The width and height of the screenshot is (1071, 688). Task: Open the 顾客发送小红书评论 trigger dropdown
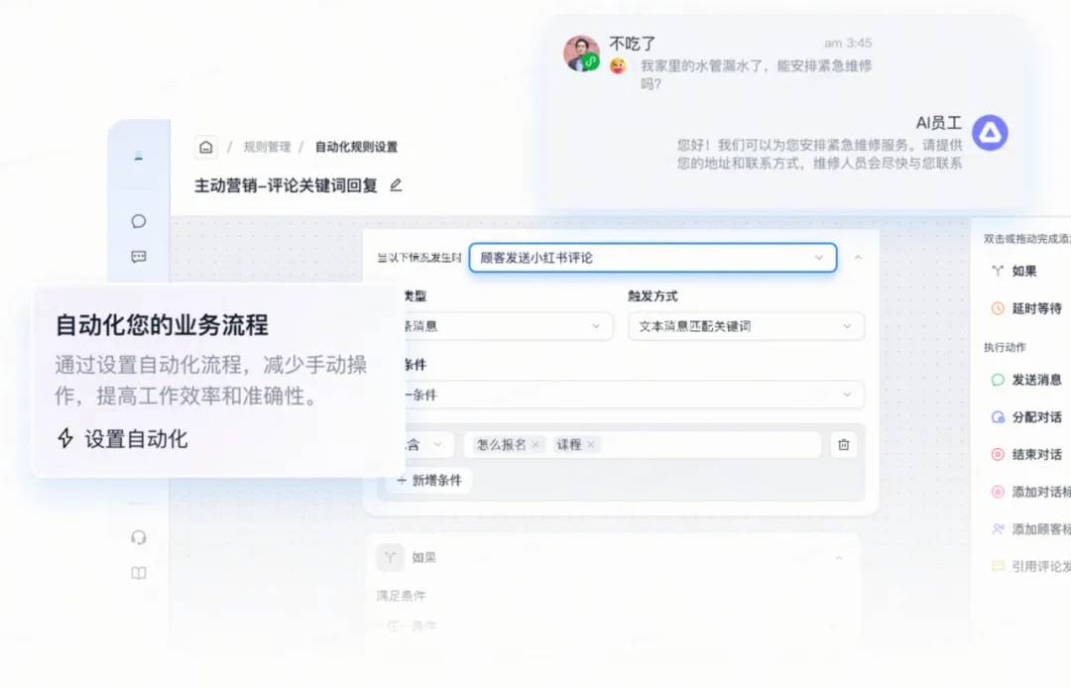click(653, 258)
